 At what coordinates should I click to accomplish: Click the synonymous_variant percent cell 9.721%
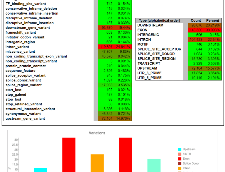point(123,114)
